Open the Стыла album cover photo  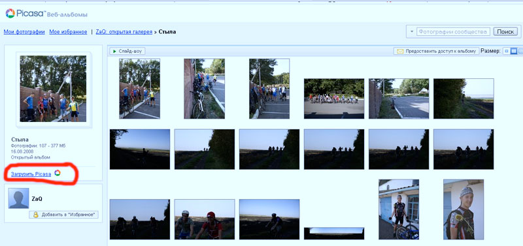coord(53,89)
